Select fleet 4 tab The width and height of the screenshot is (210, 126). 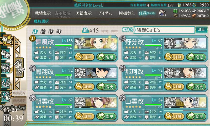point(59,31)
